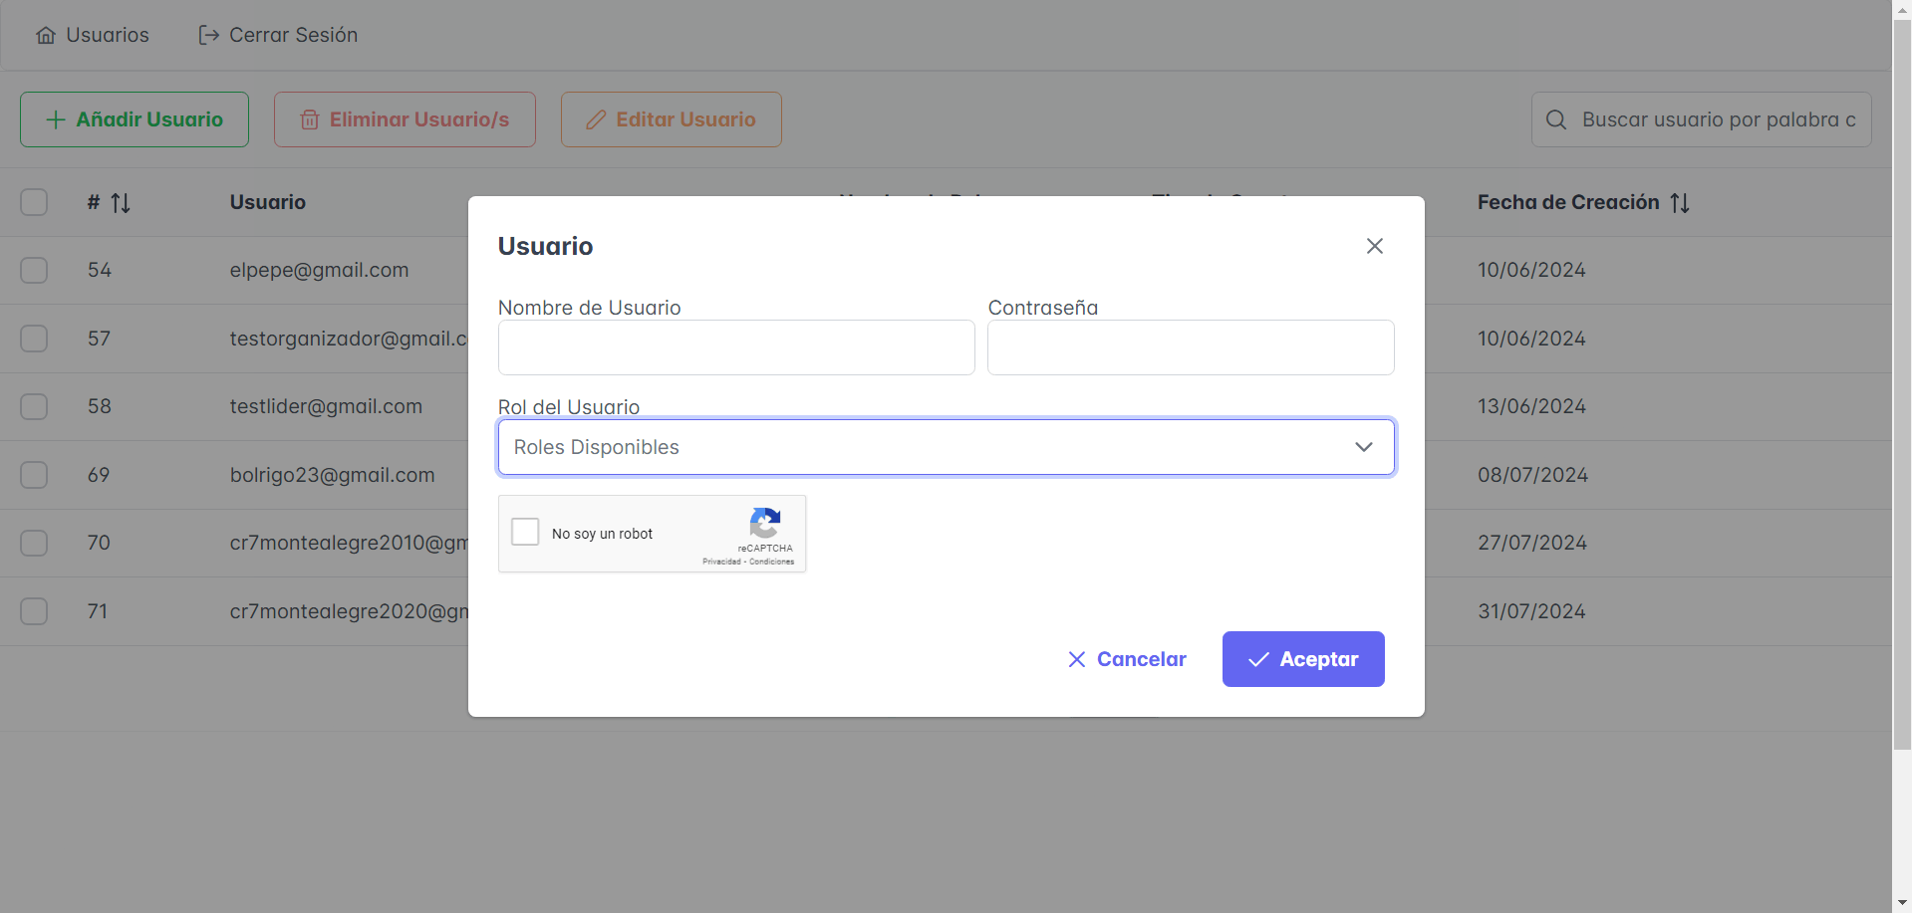Click the Cancelar button
The image size is (1912, 913).
coord(1127,659)
